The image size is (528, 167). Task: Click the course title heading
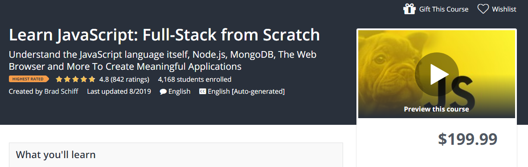(164, 35)
